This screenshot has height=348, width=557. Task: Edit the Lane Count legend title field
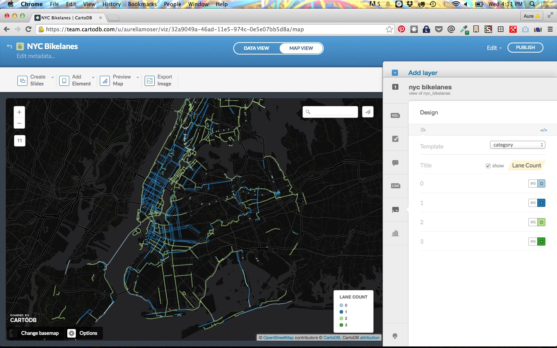tap(526, 165)
